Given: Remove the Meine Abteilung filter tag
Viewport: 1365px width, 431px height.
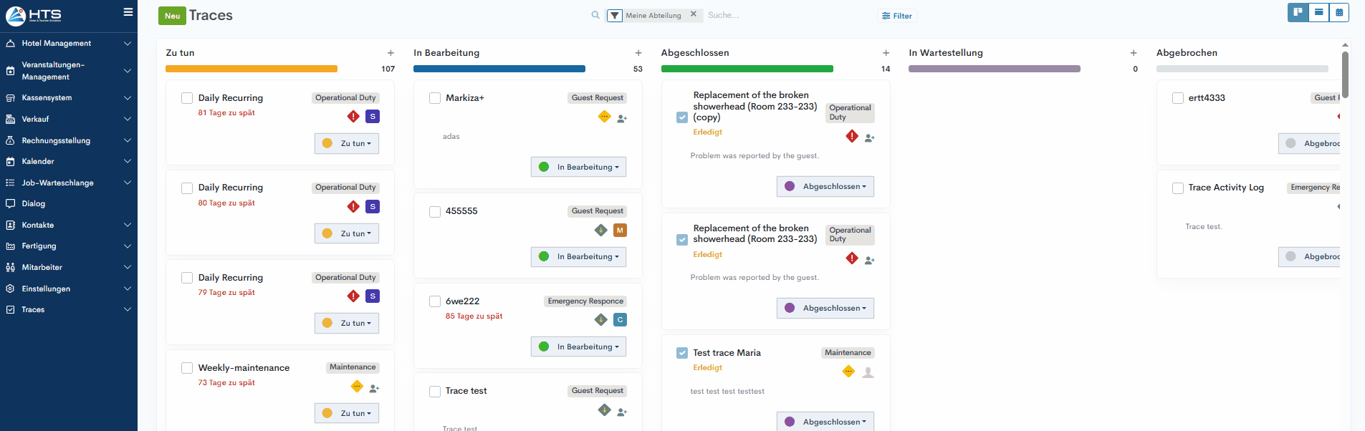Looking at the screenshot, I should click(694, 14).
